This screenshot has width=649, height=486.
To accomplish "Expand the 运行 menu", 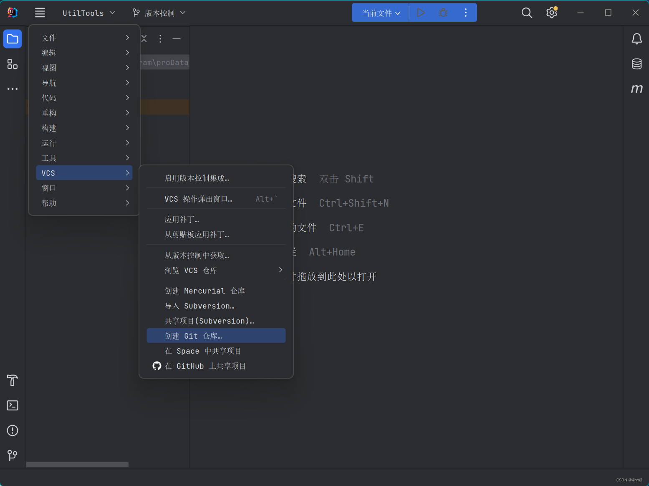I will (x=84, y=143).
